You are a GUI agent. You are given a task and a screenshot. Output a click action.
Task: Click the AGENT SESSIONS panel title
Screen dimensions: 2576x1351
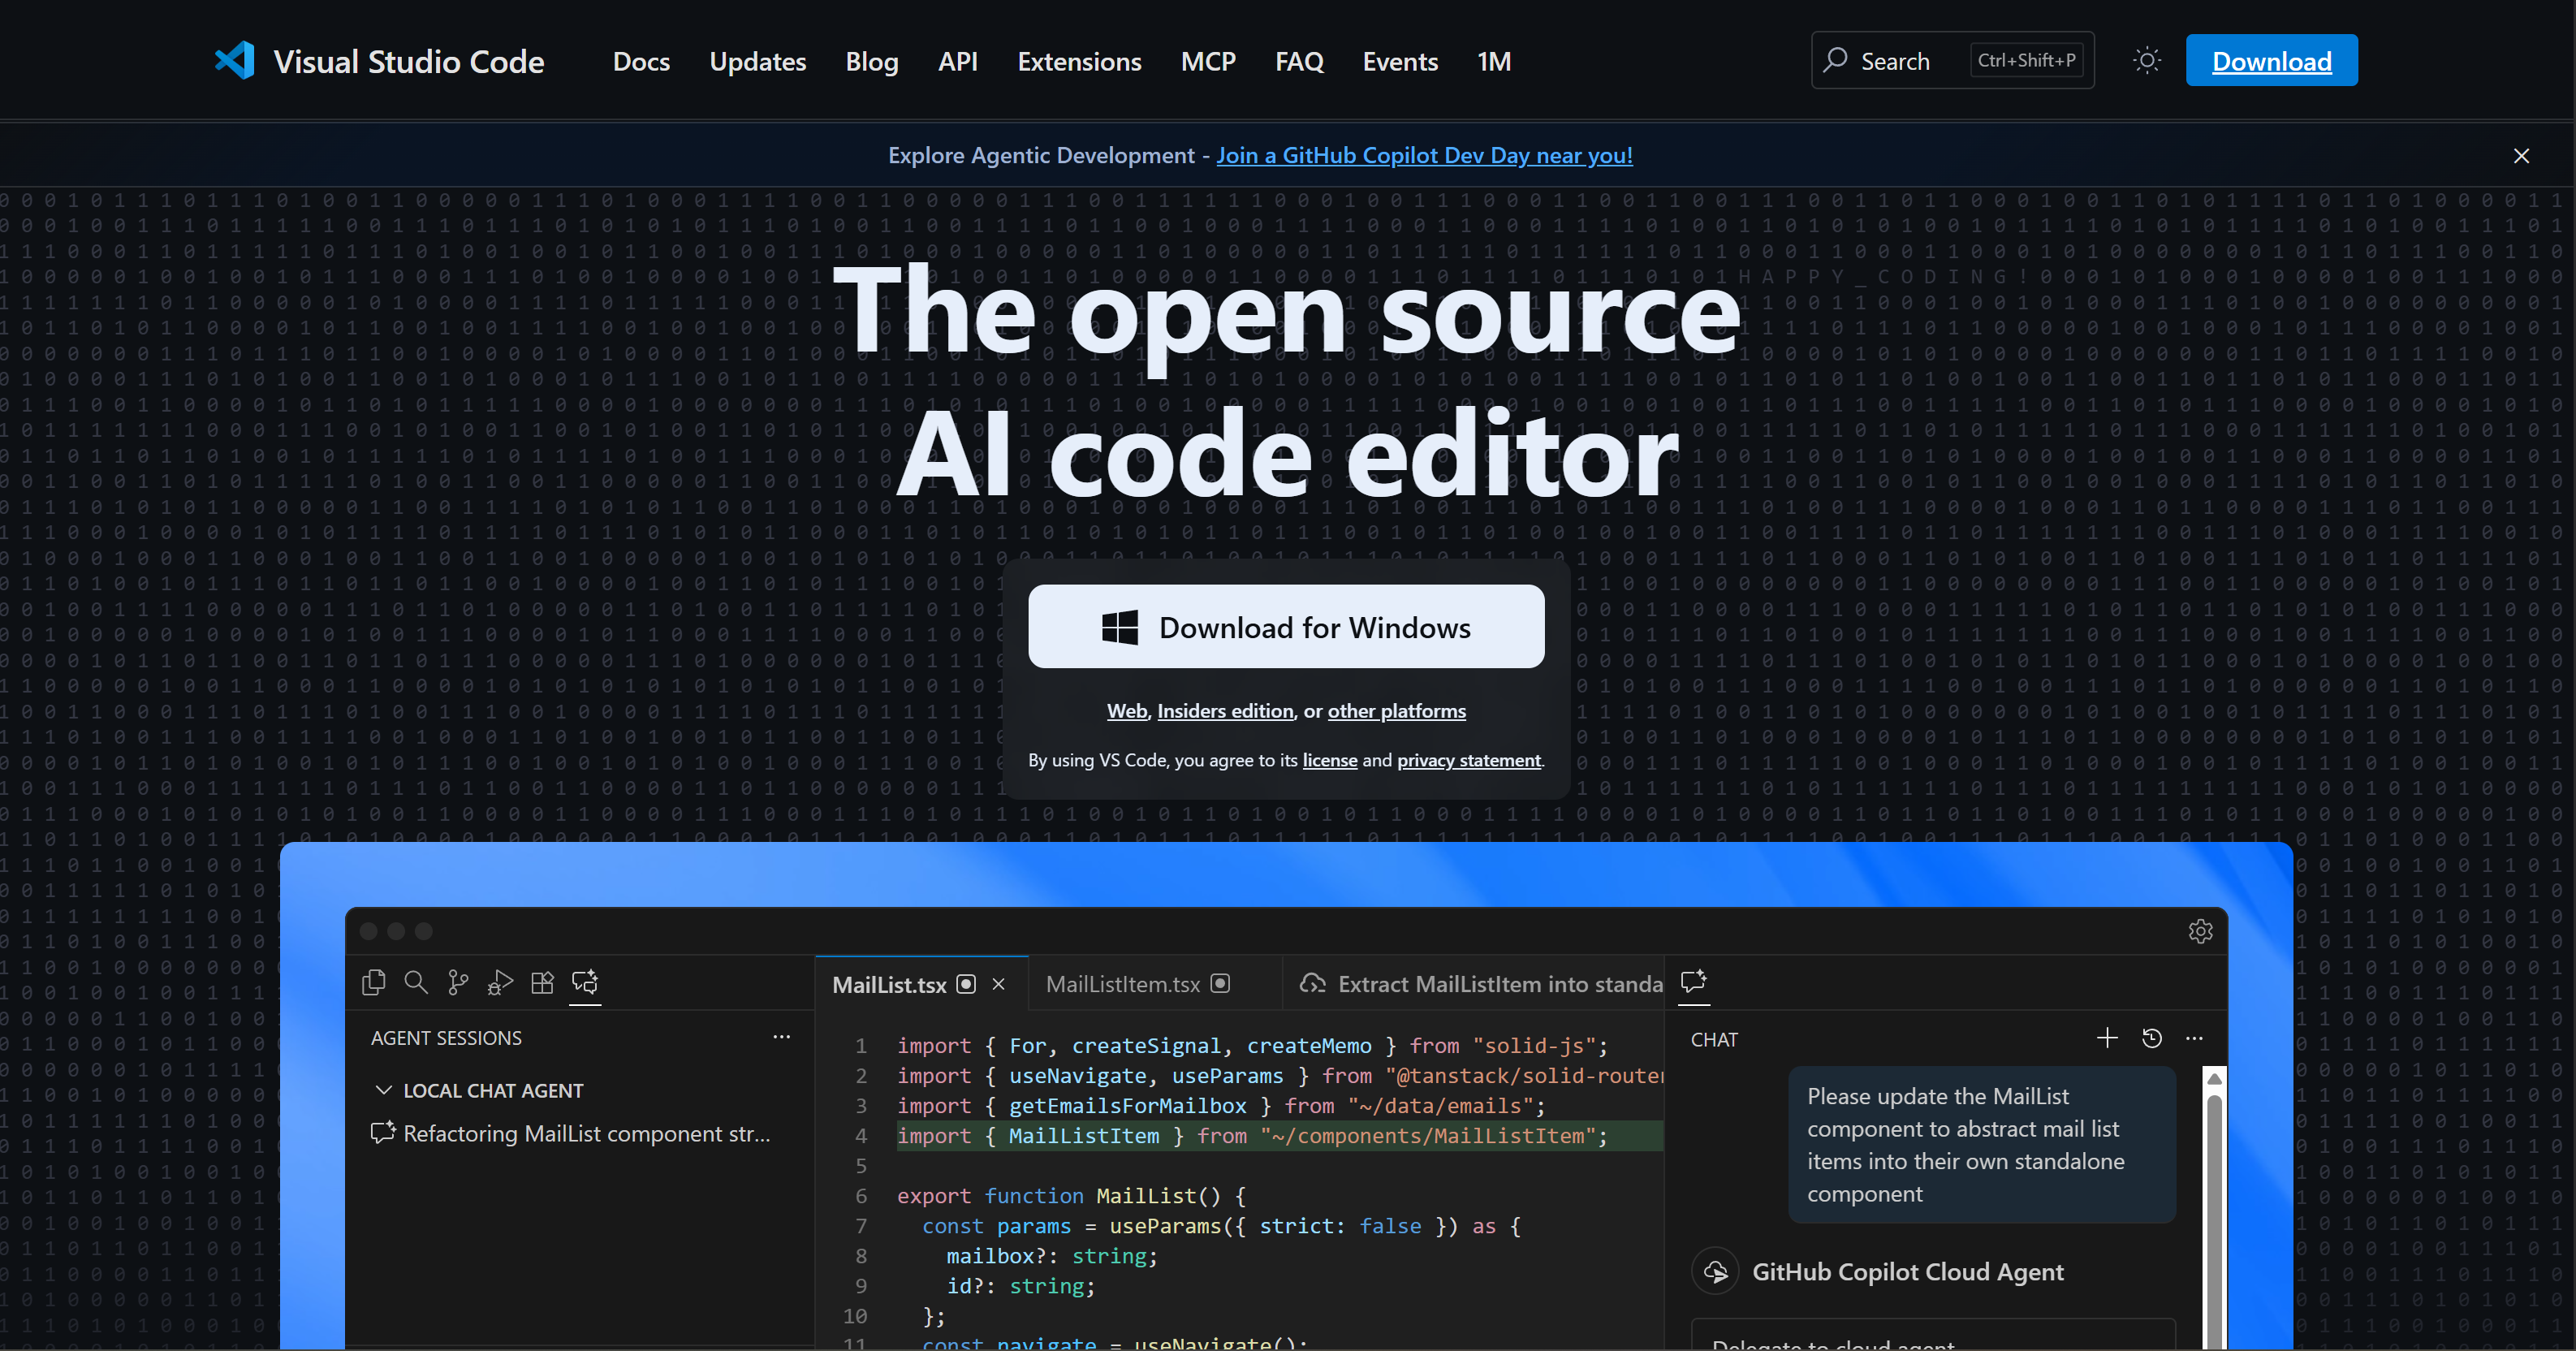(x=446, y=1038)
